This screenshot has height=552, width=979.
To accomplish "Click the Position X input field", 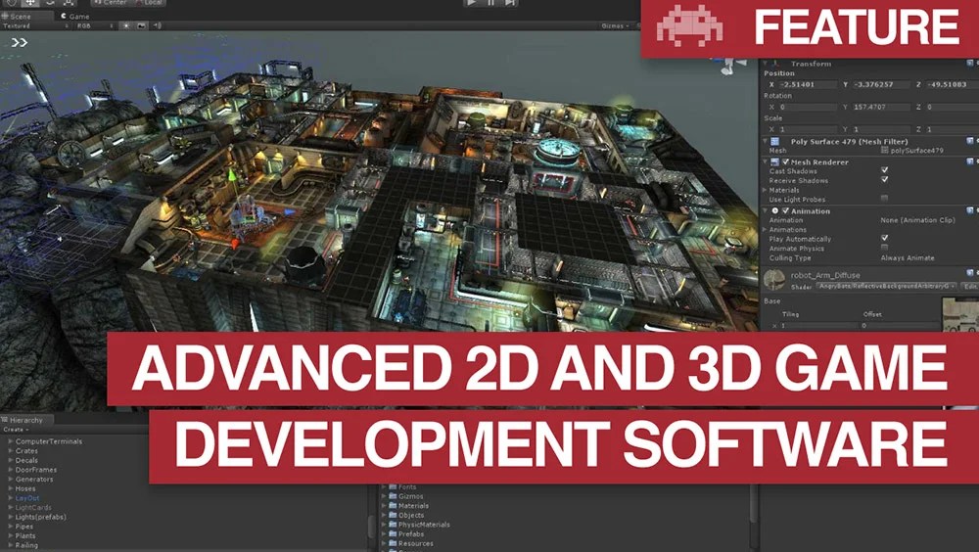I will pos(808,84).
